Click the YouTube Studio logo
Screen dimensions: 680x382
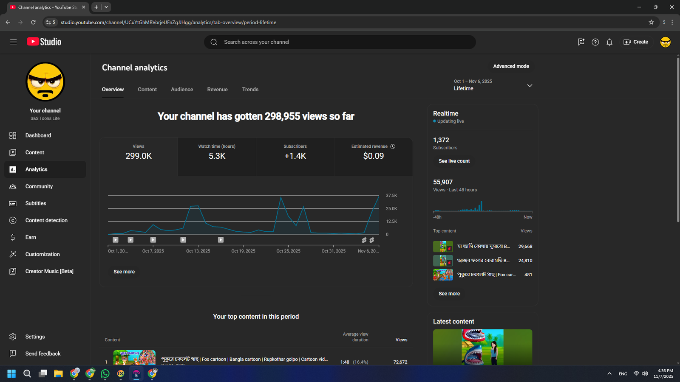tap(44, 42)
